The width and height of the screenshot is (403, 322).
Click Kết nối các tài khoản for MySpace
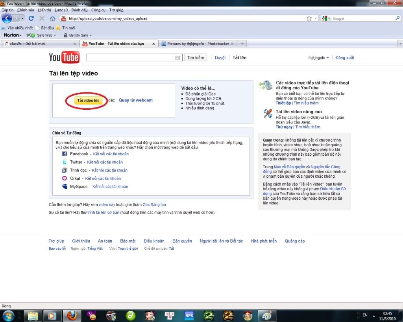point(110,187)
